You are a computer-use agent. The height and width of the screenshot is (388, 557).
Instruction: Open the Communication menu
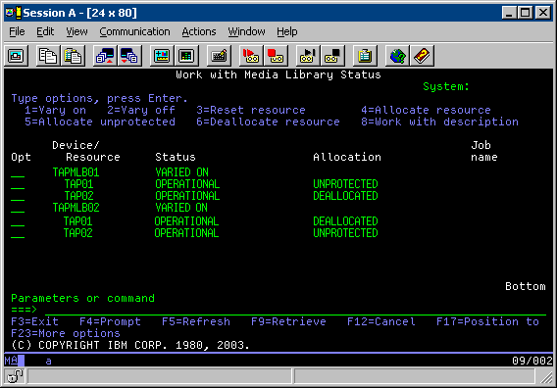[x=134, y=31]
